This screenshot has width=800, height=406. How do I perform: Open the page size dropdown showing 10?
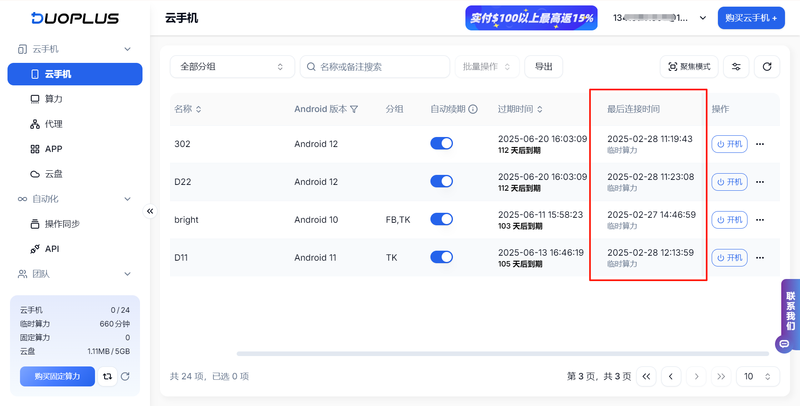[757, 376]
